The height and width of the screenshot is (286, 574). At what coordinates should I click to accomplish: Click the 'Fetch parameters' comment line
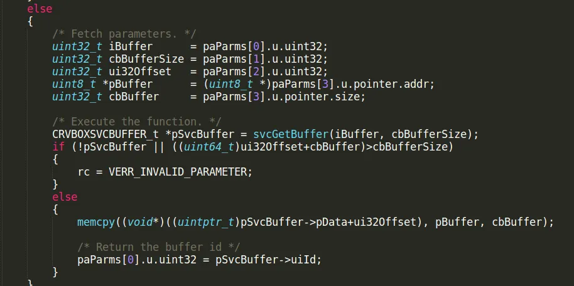click(x=124, y=34)
